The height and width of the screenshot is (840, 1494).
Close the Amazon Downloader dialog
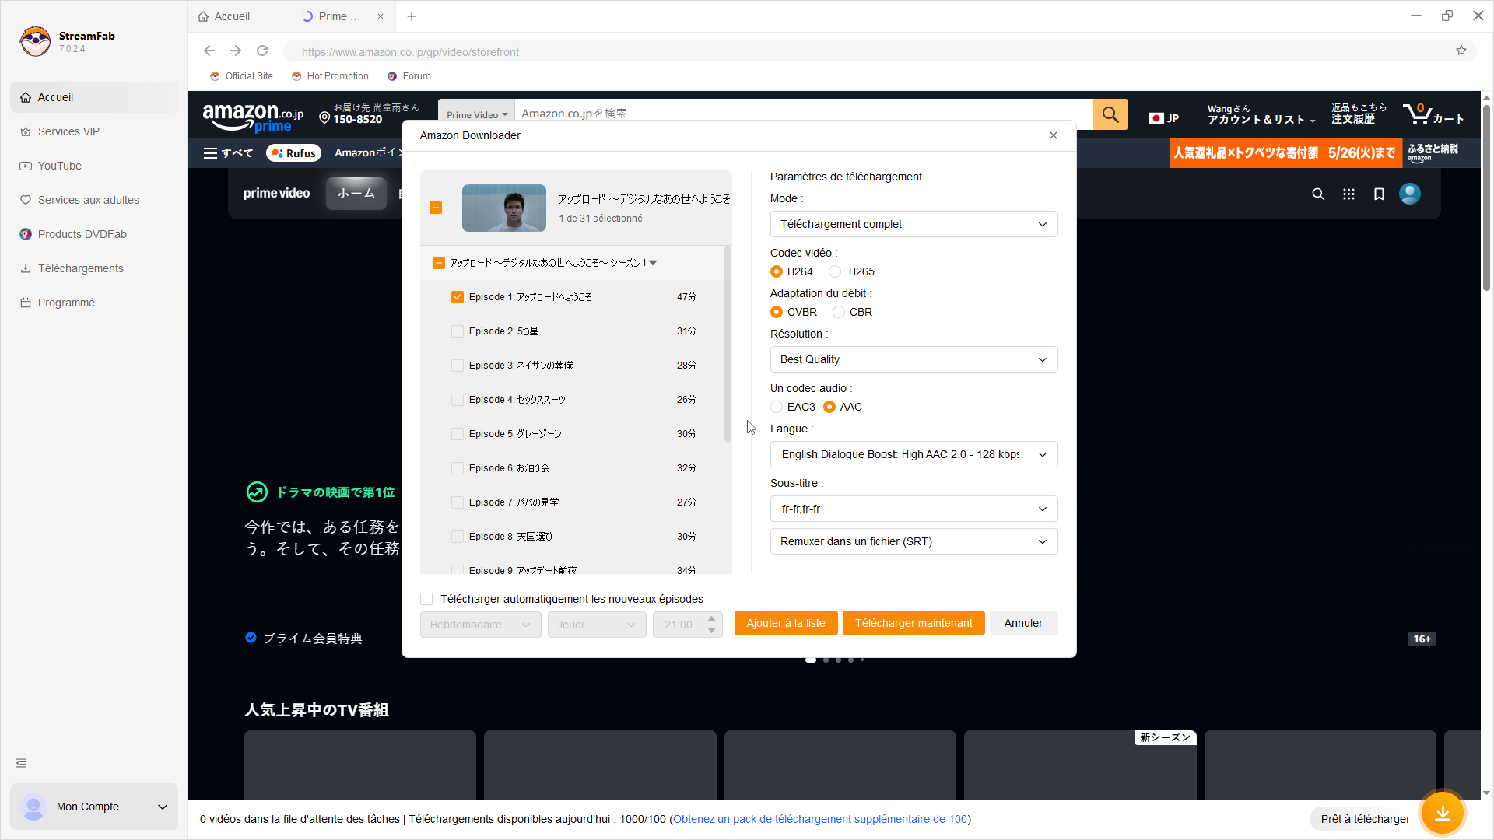[1054, 135]
